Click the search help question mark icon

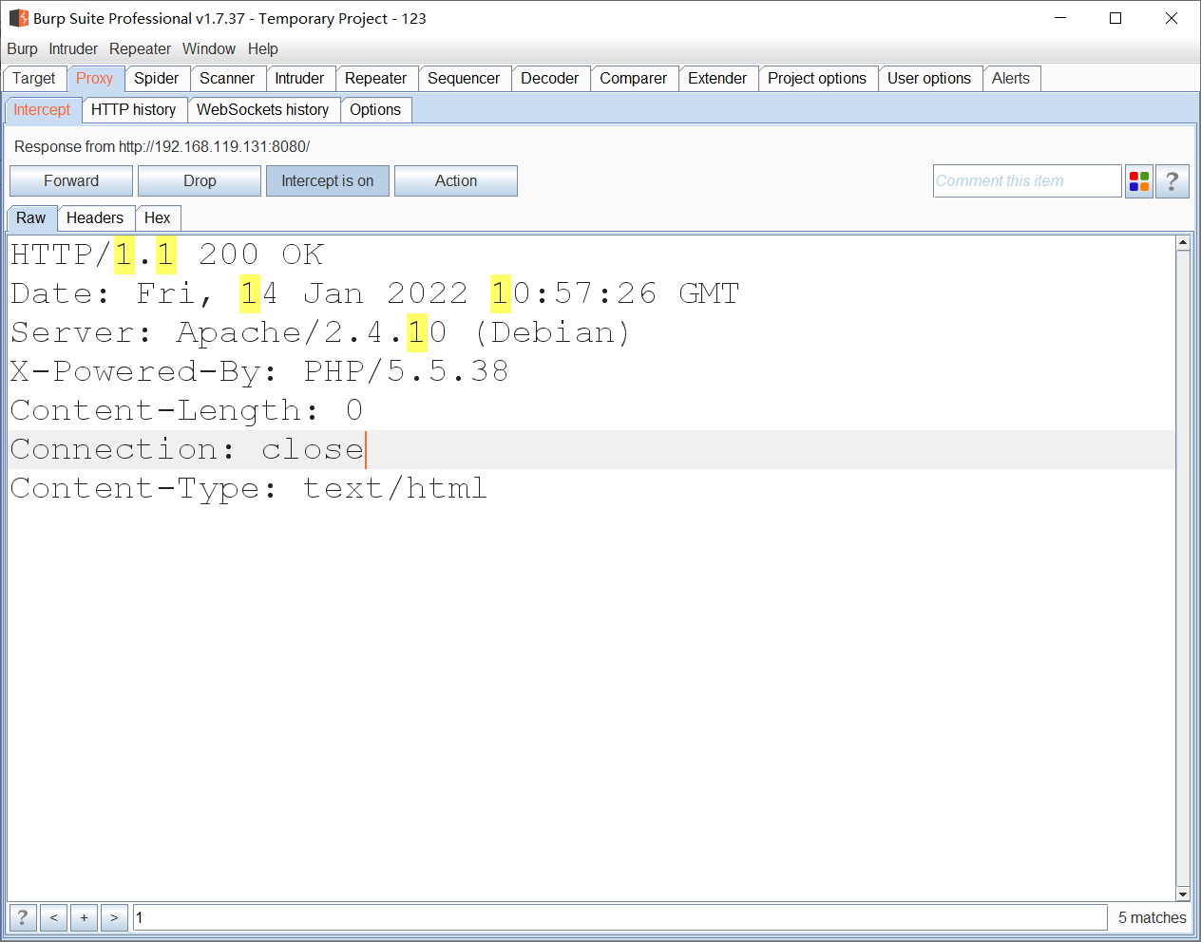(23, 917)
